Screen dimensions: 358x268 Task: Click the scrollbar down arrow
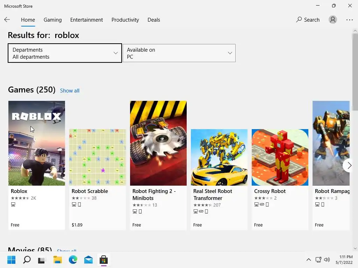coord(355,248)
